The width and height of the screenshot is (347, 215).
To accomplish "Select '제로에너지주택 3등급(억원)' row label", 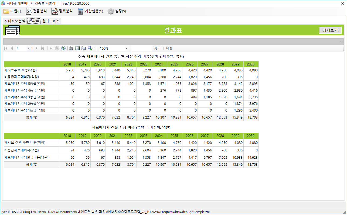I will tap(24, 97).
